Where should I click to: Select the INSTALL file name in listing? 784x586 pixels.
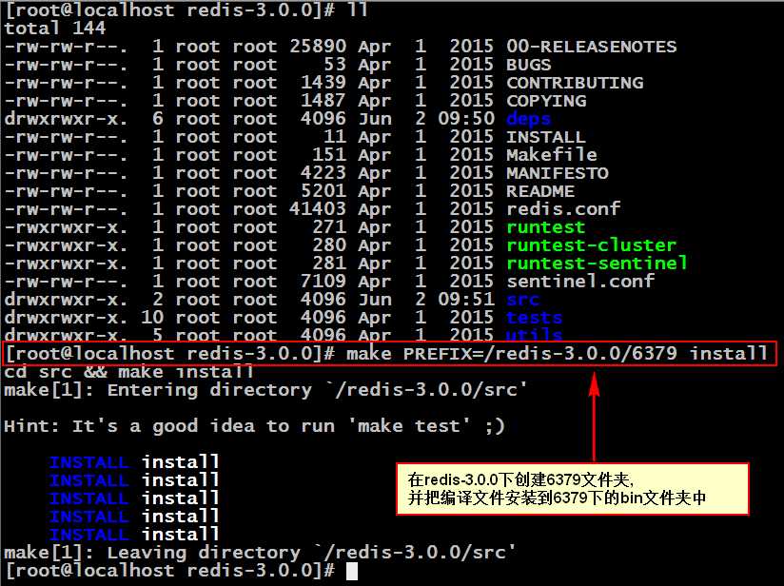pos(545,136)
